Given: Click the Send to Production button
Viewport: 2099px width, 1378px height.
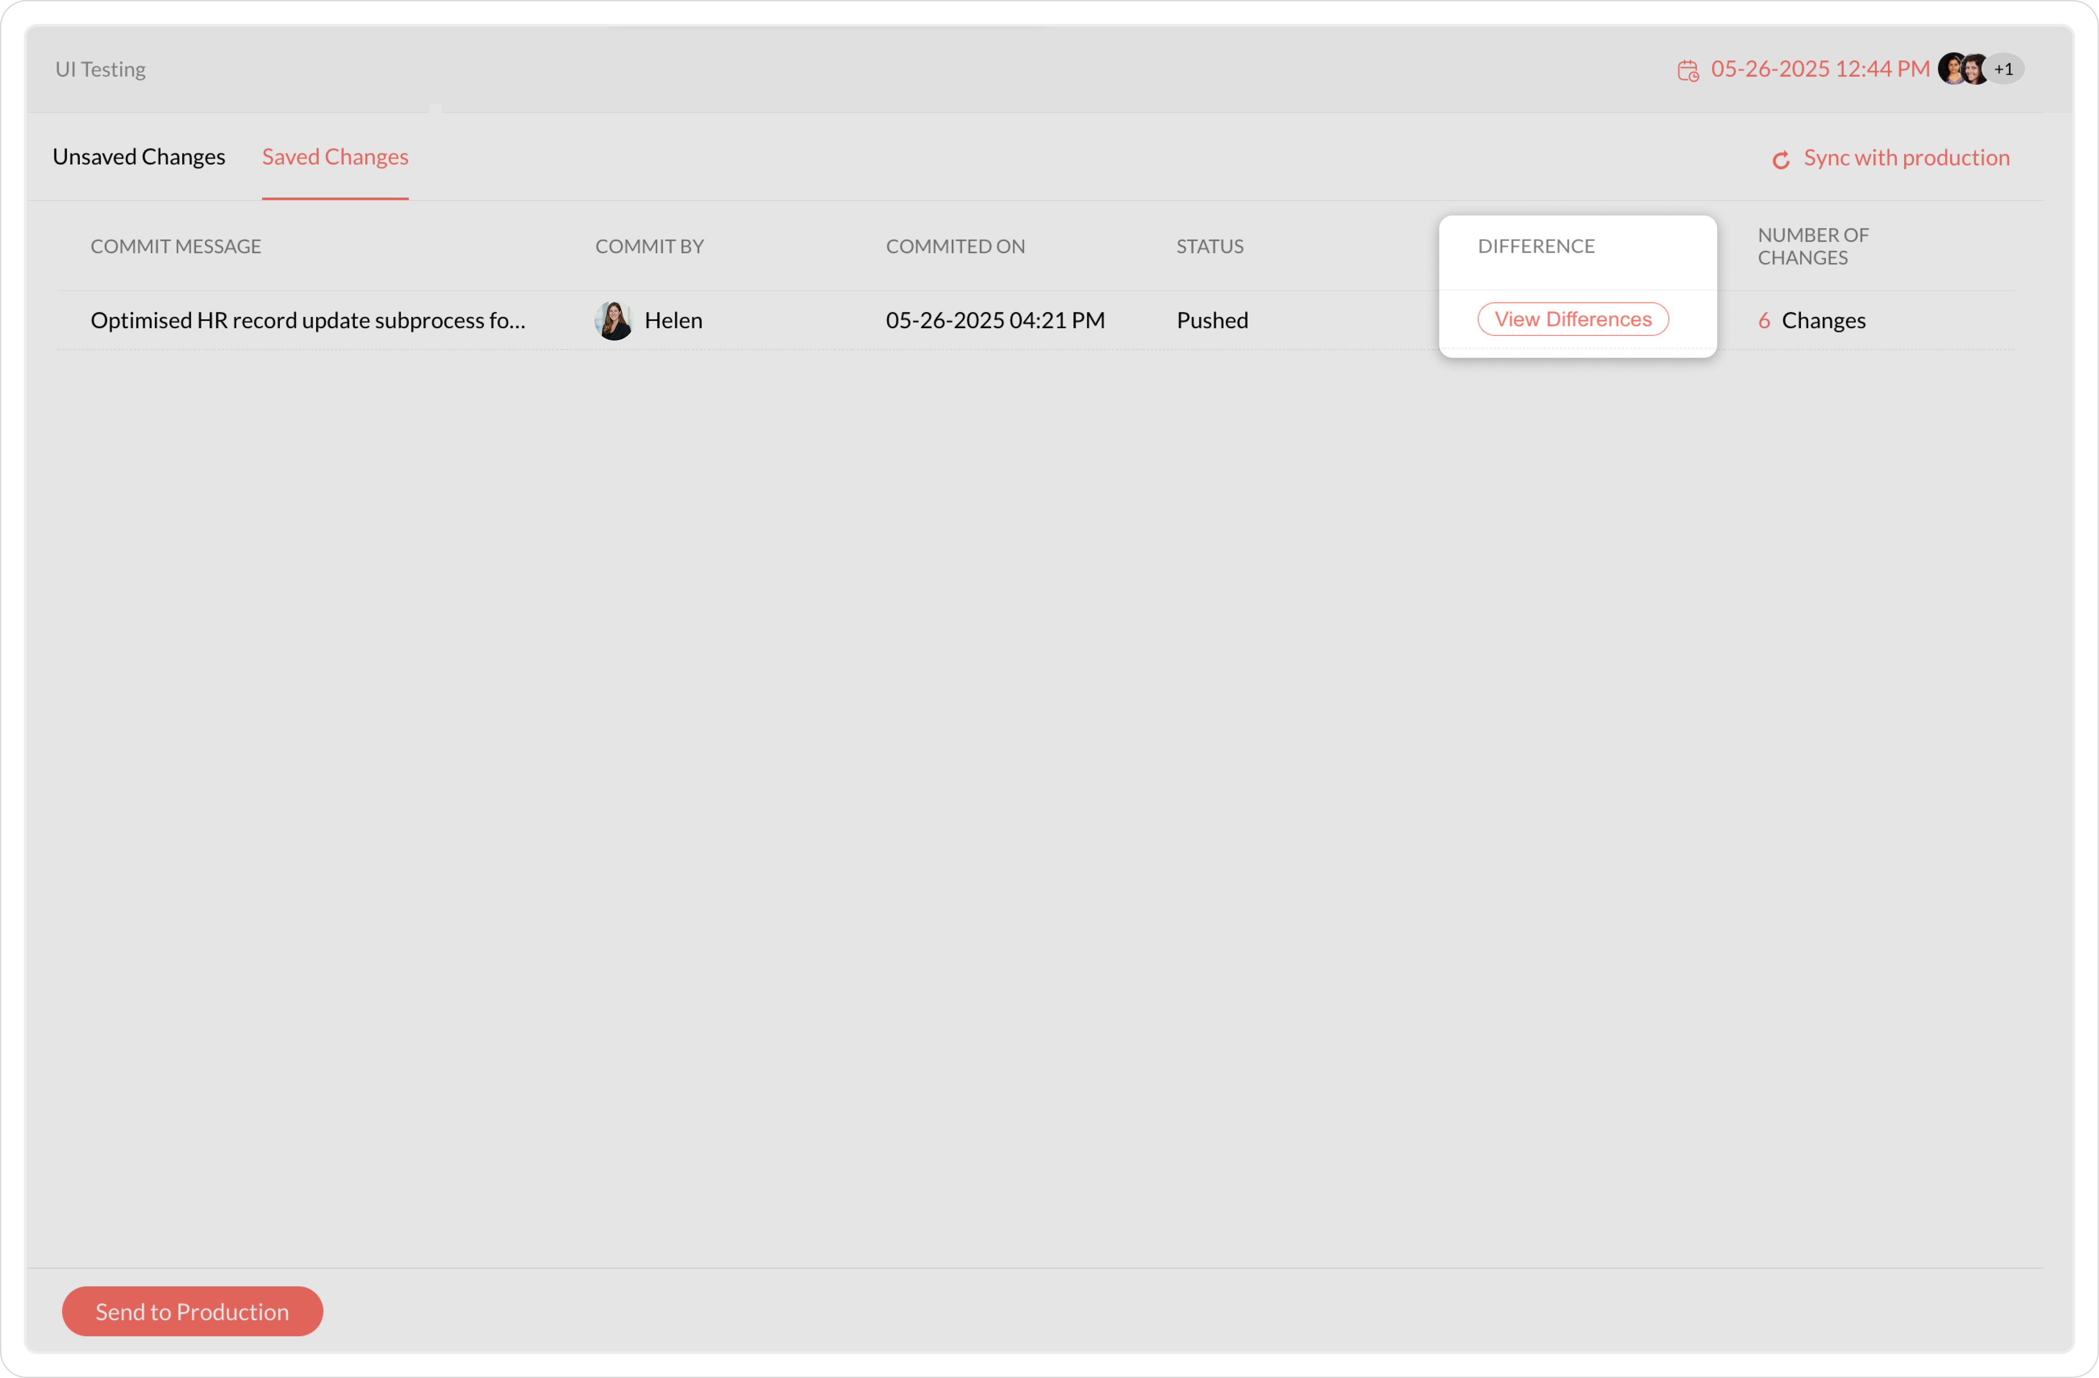Looking at the screenshot, I should point(192,1311).
